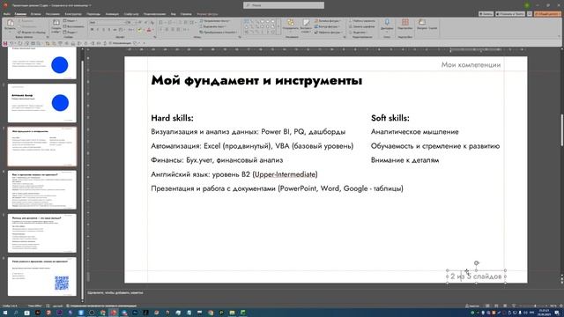The image size is (564, 317).
Task: Switch to Reading view in status bar
Action: tap(505, 306)
